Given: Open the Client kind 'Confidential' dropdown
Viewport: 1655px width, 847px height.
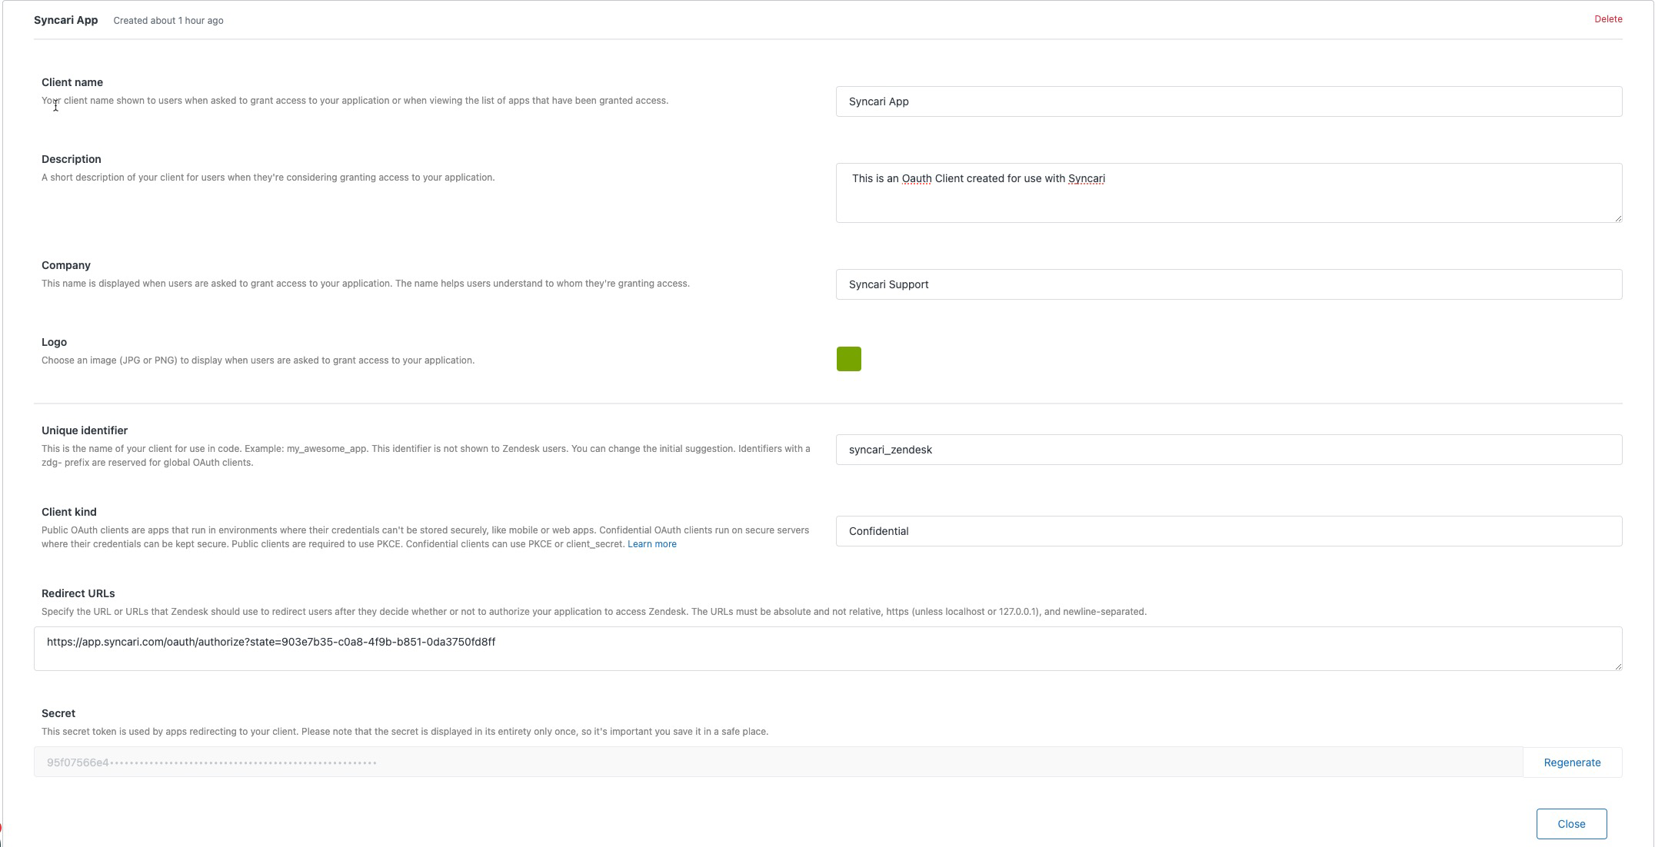Looking at the screenshot, I should pos(1229,531).
